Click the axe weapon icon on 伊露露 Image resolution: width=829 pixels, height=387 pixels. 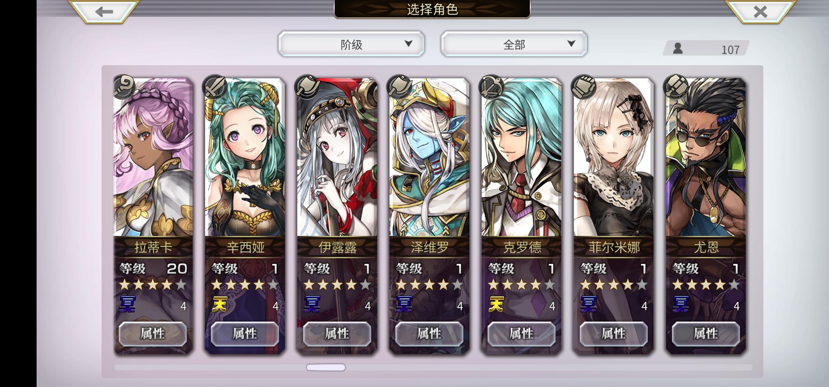(306, 86)
